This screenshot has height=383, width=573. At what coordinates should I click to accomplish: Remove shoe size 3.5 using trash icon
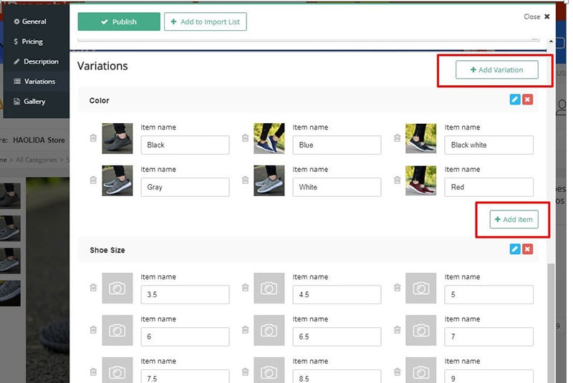click(x=93, y=288)
